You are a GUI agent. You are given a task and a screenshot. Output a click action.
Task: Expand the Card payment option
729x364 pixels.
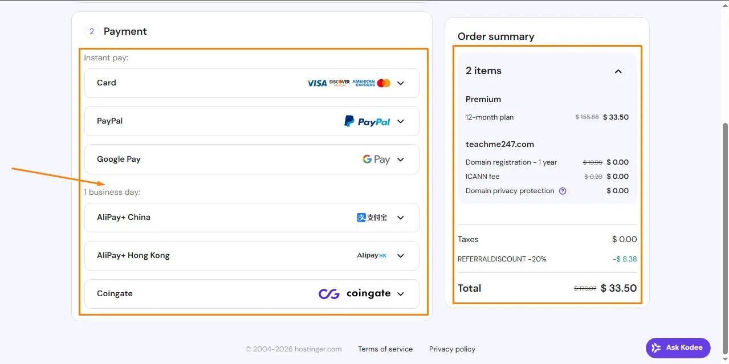pos(400,83)
